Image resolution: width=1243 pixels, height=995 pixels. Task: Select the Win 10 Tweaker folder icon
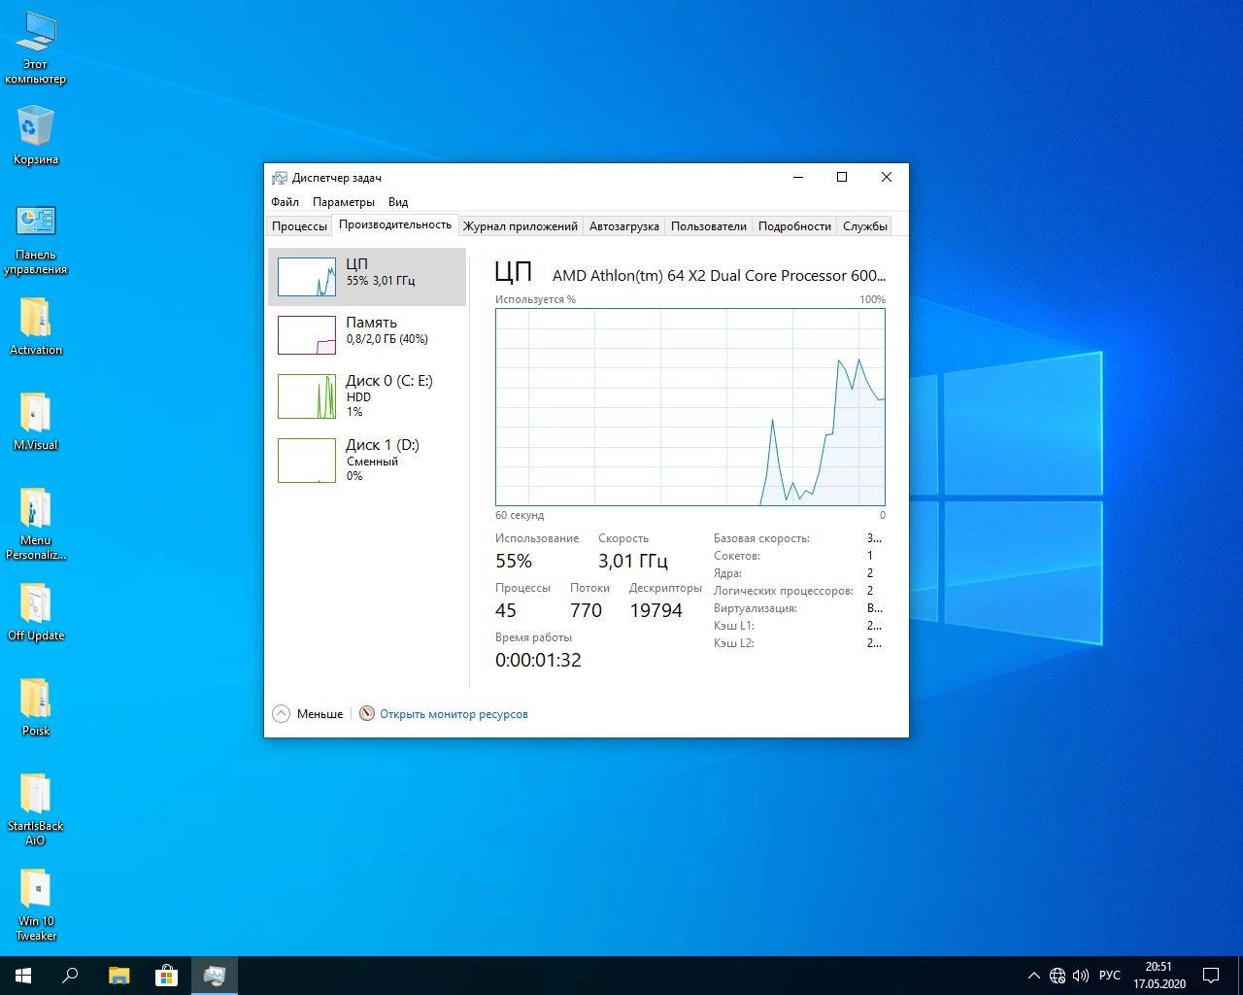[x=35, y=906]
